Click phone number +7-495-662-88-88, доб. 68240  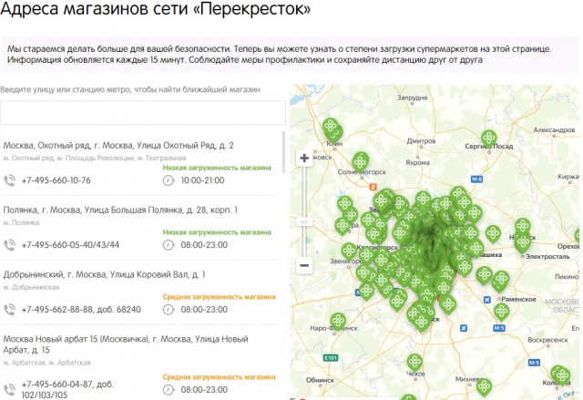click(x=81, y=310)
